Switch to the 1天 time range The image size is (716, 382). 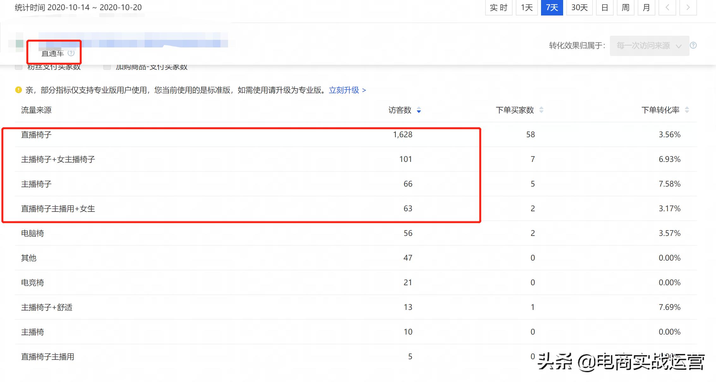[526, 7]
